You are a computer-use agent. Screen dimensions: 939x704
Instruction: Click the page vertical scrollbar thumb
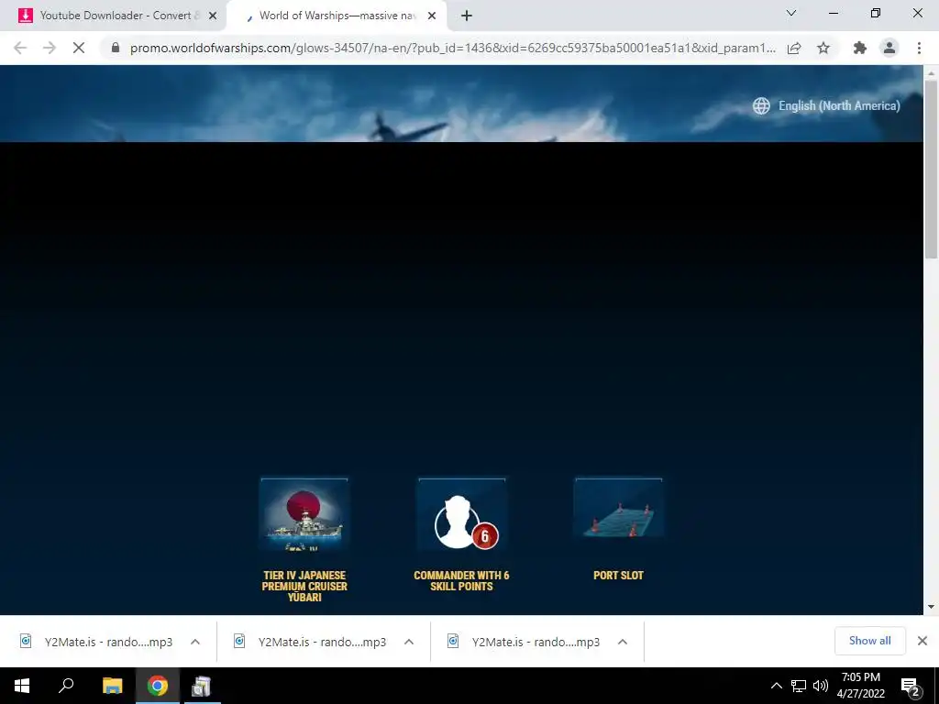931,169
